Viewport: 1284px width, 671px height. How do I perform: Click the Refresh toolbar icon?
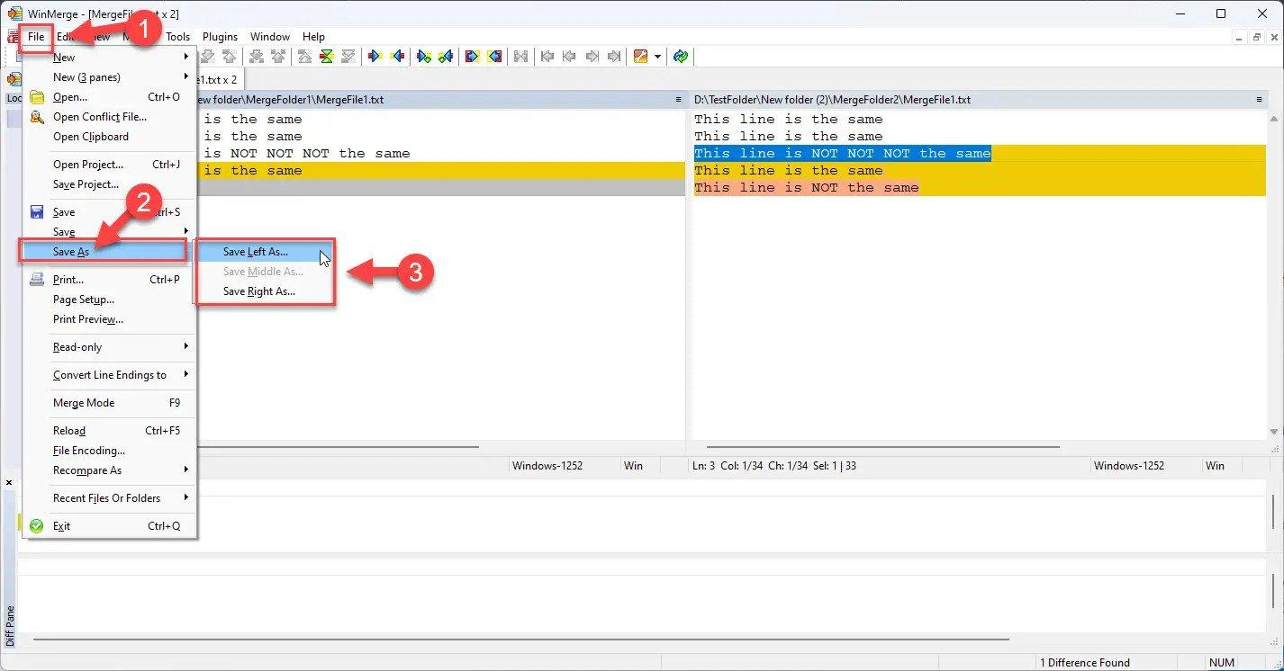(x=681, y=57)
